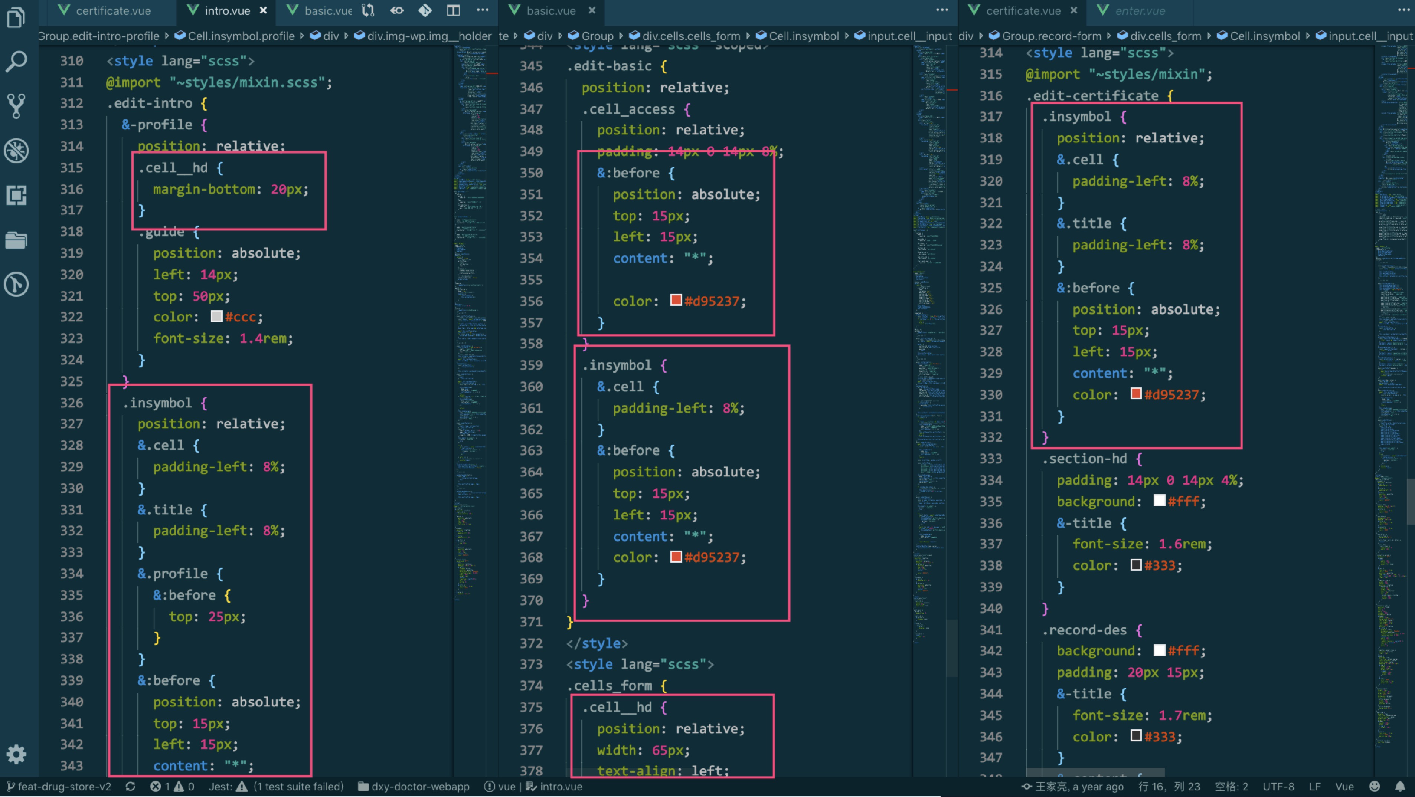
Task: Switch to the left certificate.vue tab
Action: click(112, 11)
